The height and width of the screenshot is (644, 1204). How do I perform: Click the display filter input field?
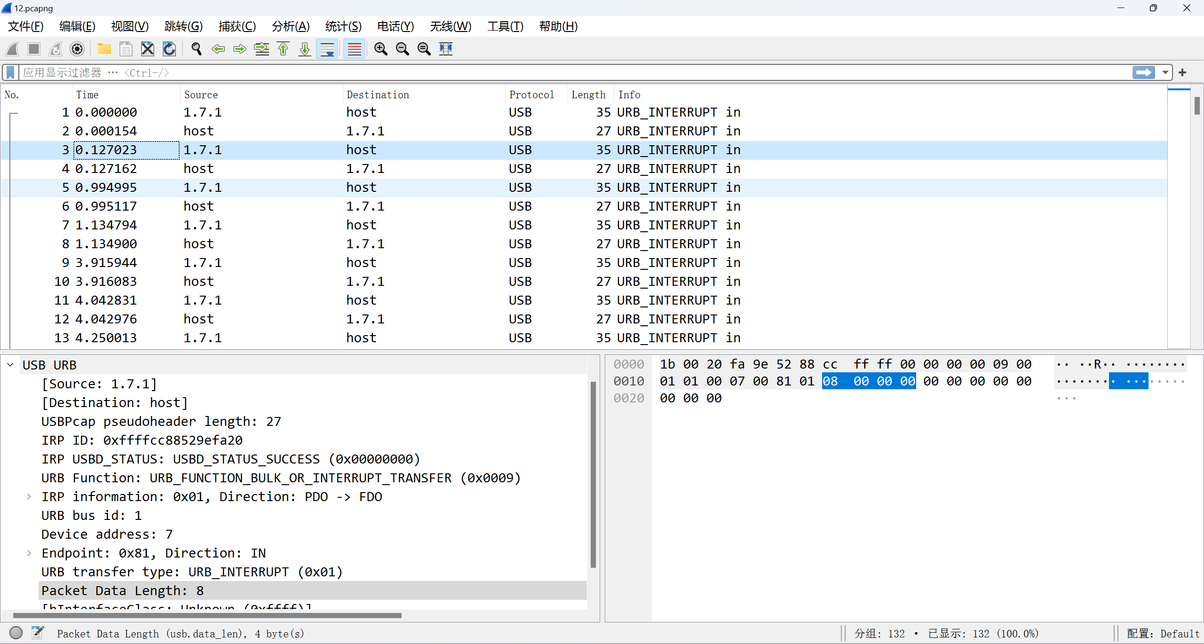point(564,72)
